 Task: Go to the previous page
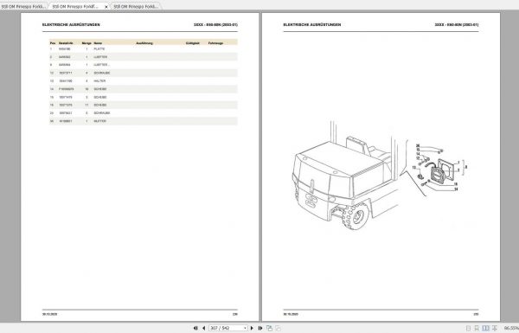pos(203,328)
